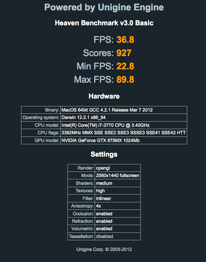Select the Shaders medium value cell

118,183
